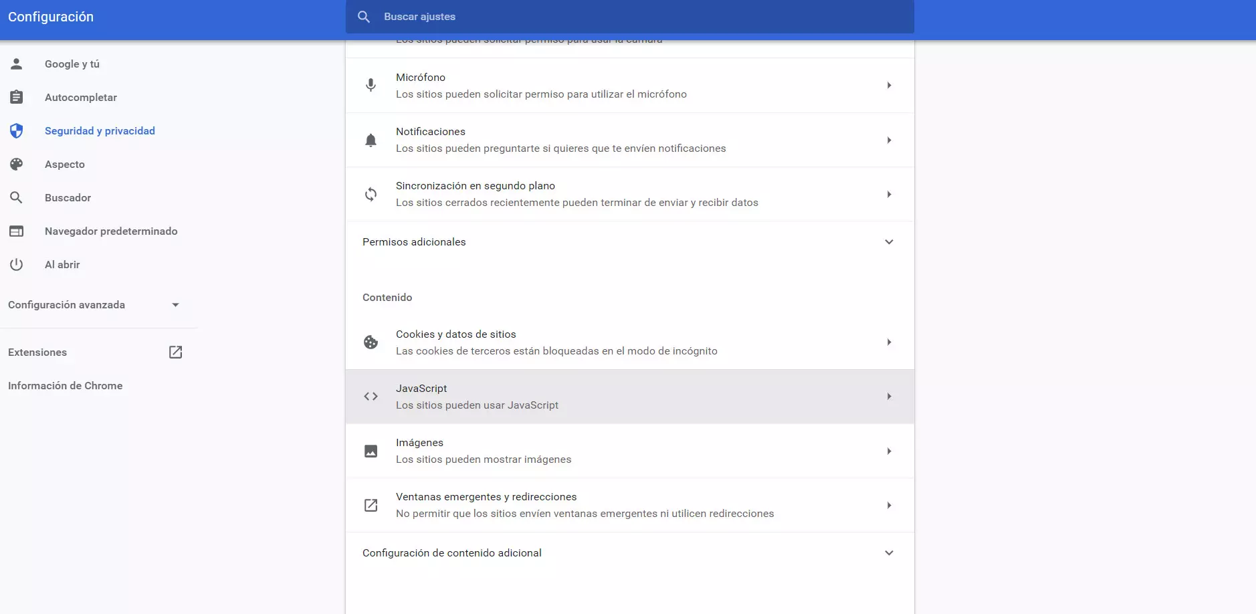The width and height of the screenshot is (1256, 614).
Task: Open the Google y tú section
Action: coord(72,64)
